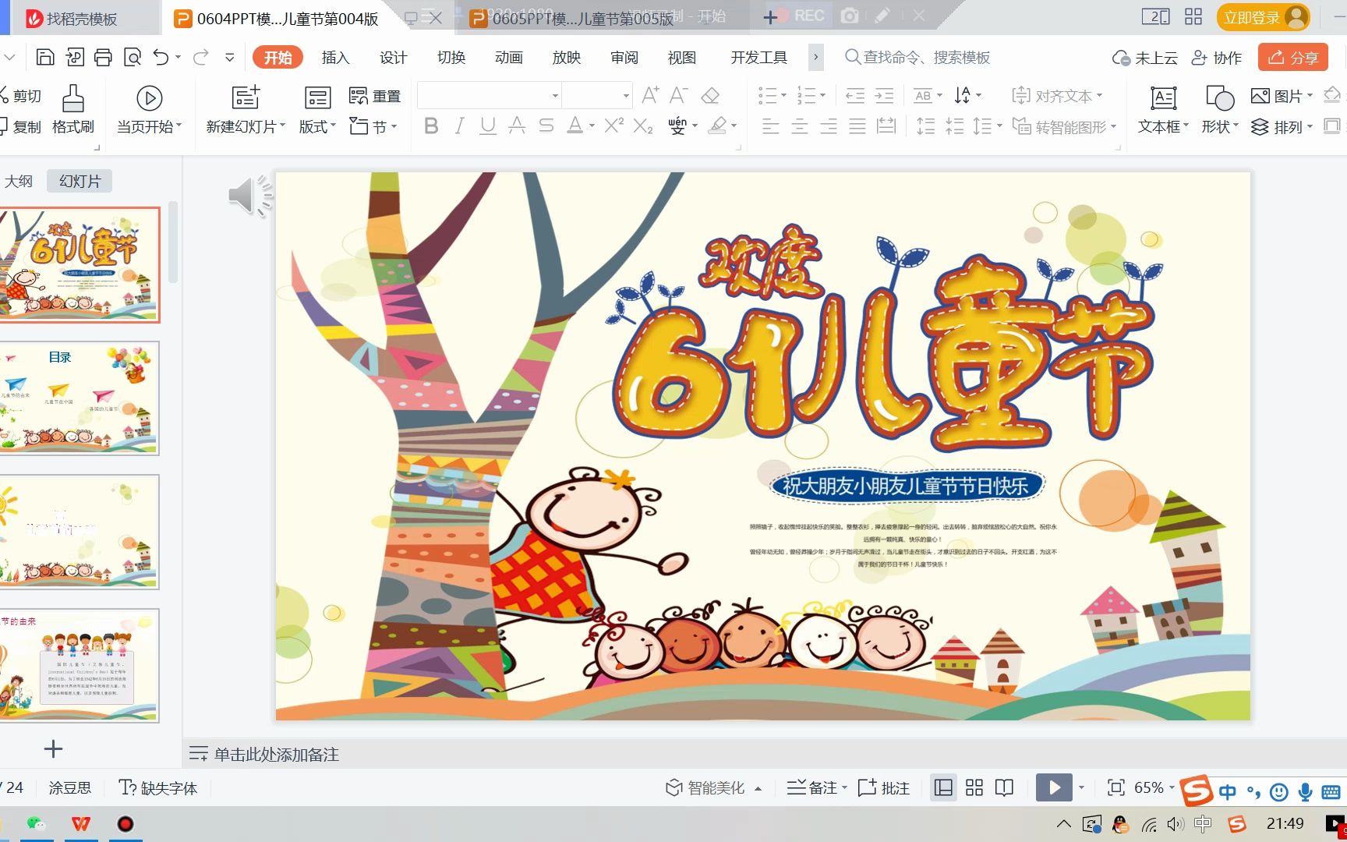Switch to the 大纲 outline panel tab

19,180
